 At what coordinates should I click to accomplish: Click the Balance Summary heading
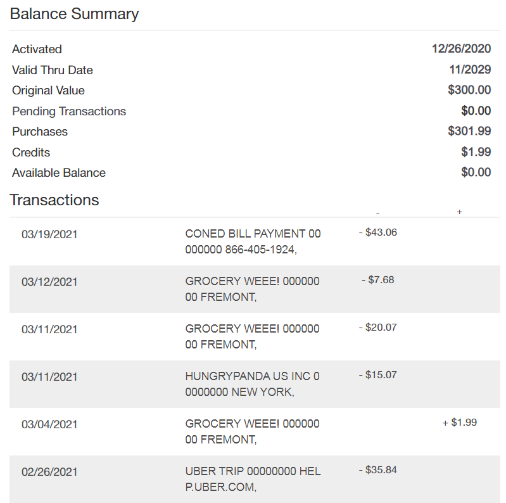(x=74, y=14)
